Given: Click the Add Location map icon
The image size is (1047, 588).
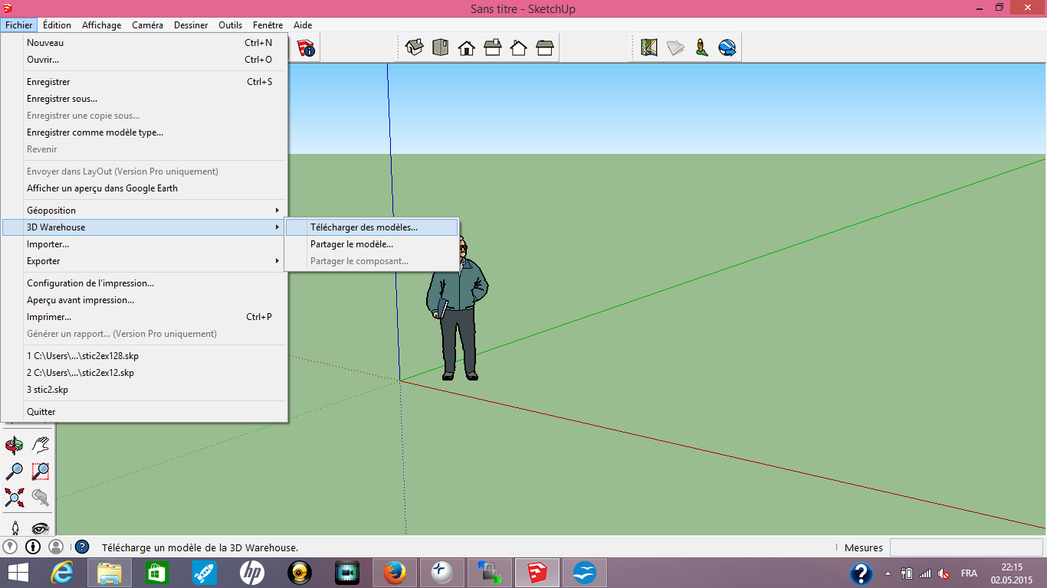Looking at the screenshot, I should (649, 47).
